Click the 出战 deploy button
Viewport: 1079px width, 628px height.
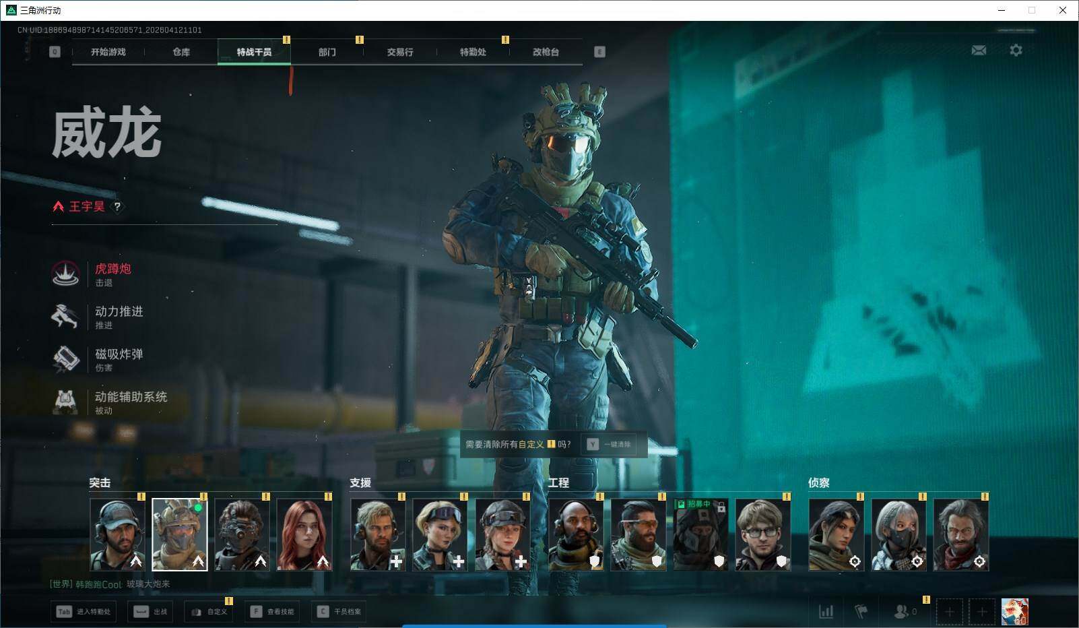click(150, 612)
